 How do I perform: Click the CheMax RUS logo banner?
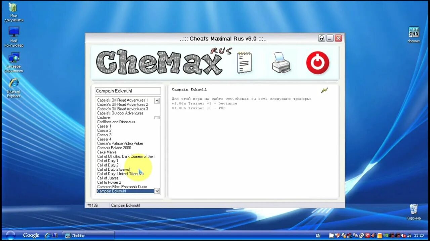[164, 62]
